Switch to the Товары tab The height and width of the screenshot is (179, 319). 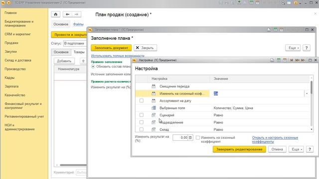pyautogui.click(x=79, y=52)
